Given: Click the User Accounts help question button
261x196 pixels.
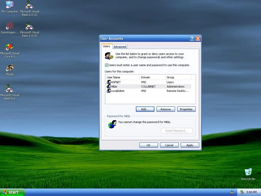Looking at the screenshot, I should tap(192, 39).
